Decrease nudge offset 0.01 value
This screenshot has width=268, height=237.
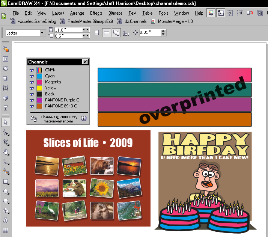pos(163,34)
